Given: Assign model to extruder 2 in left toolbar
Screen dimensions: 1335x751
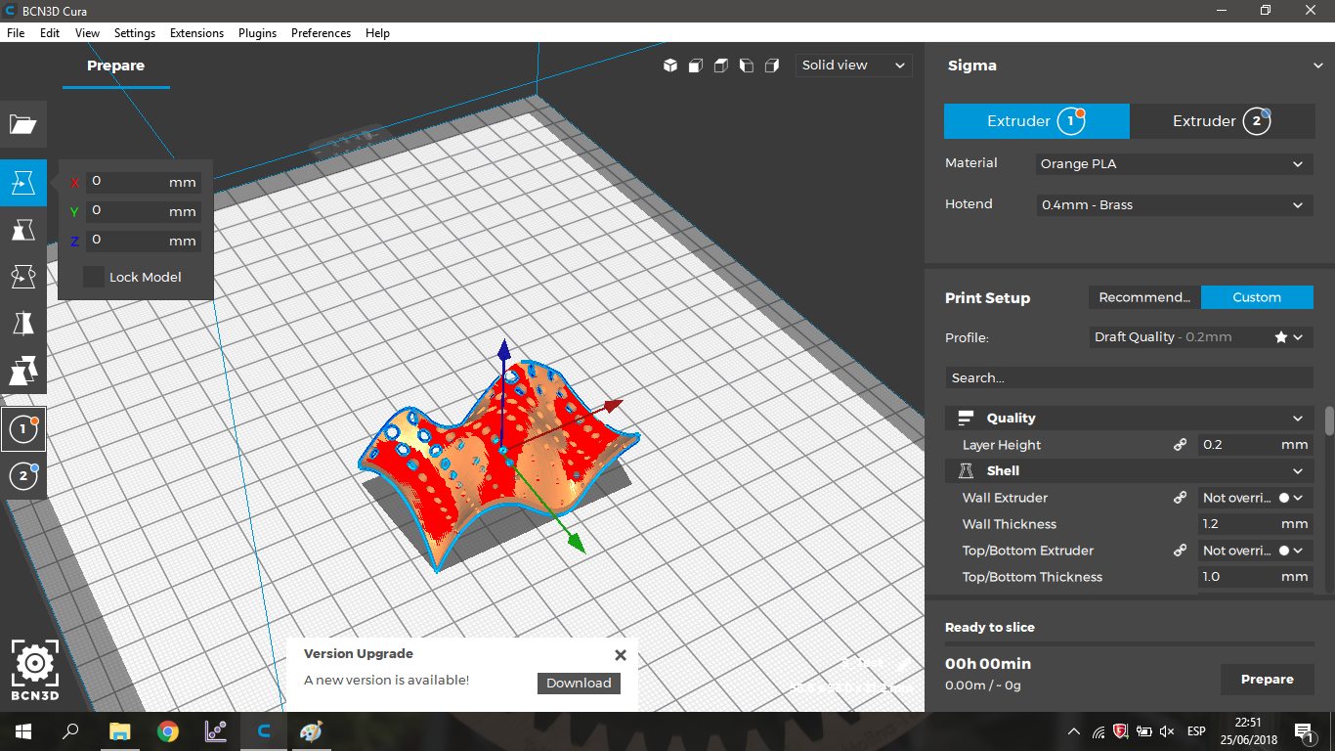Looking at the screenshot, I should point(22,476).
